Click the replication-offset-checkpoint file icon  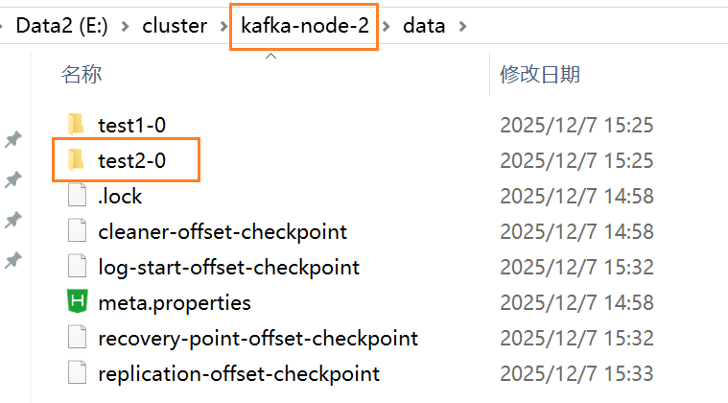click(x=77, y=374)
